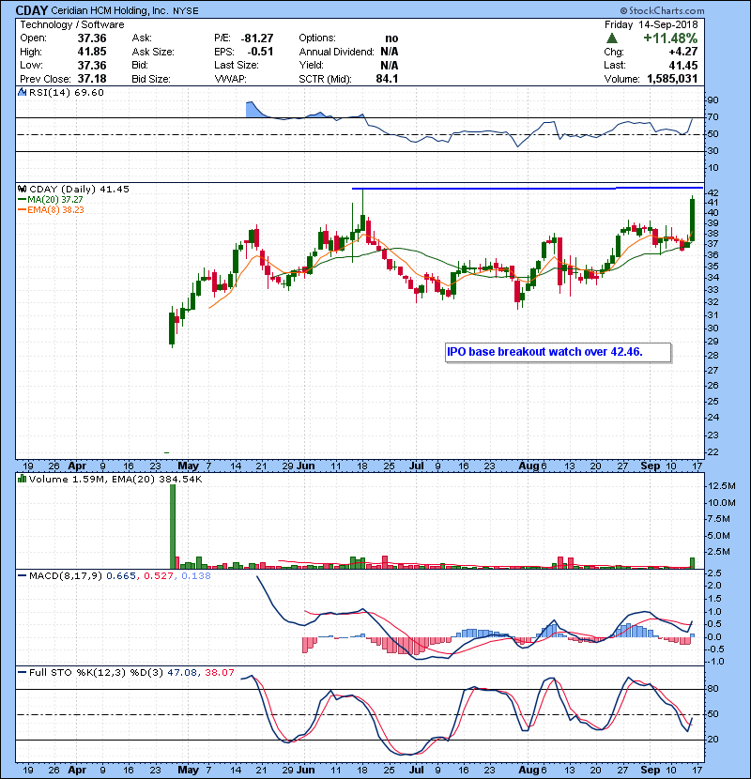Click the Volume value 1,585,031
Screen dimensions: 751x779
(x=672, y=79)
